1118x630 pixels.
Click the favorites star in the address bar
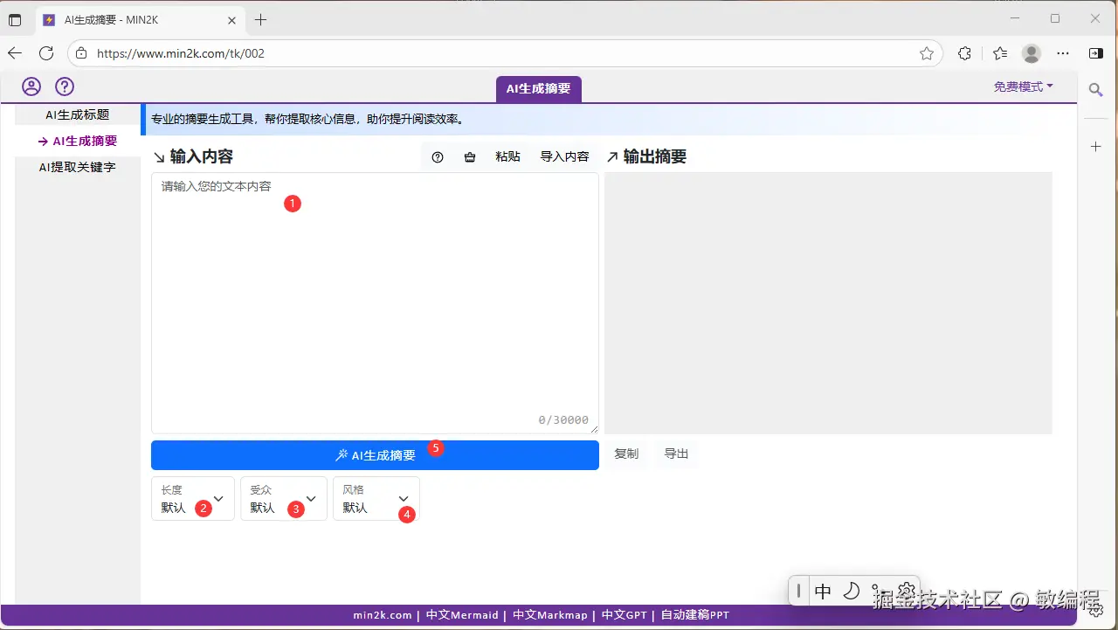(x=928, y=53)
